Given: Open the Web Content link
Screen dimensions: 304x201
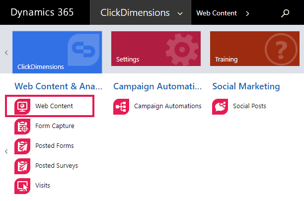Looking at the screenshot, I should pyautogui.click(x=54, y=106).
